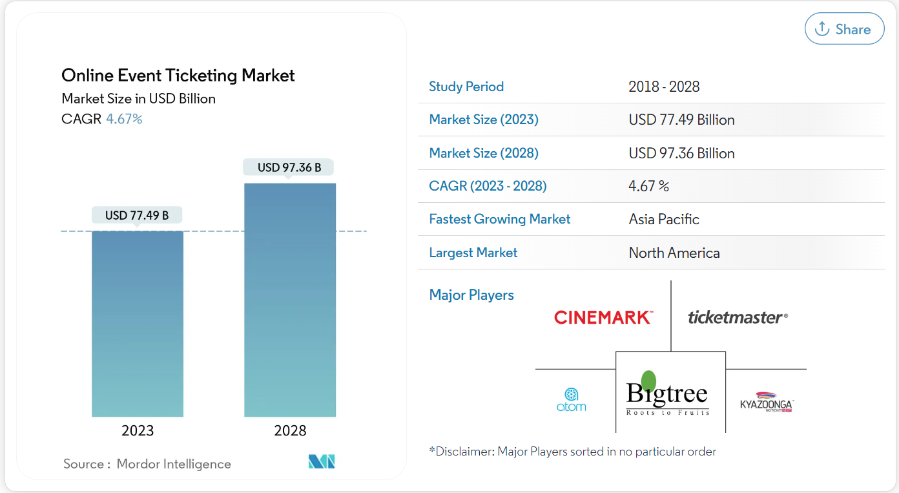Image resolution: width=899 pixels, height=493 pixels.
Task: Click the ticketmaster logo
Action: (x=737, y=317)
